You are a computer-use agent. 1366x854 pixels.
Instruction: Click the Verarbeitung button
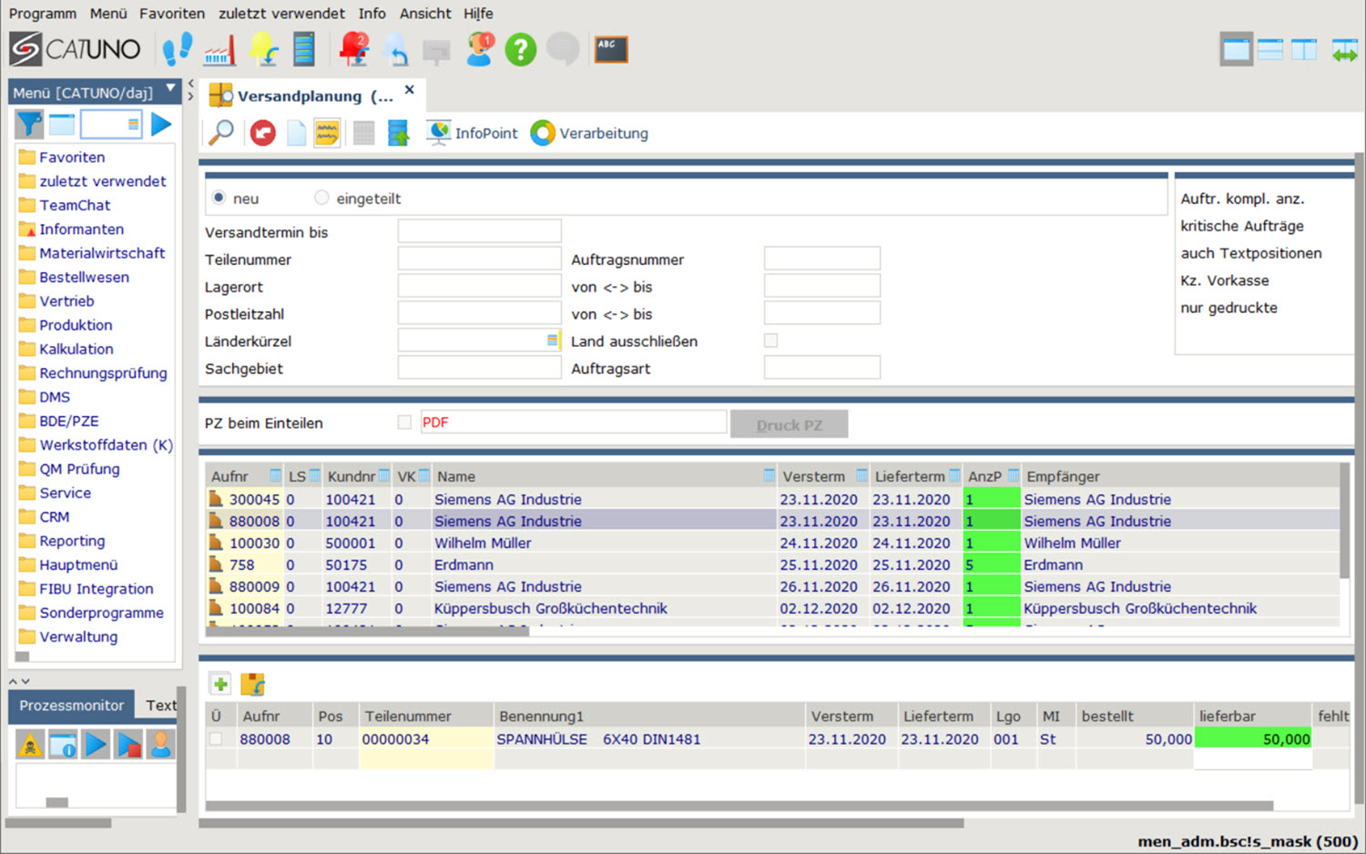[590, 133]
